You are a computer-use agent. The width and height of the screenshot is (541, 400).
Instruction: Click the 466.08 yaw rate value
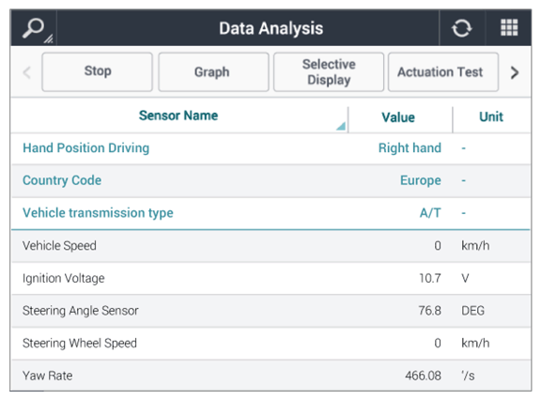tap(423, 376)
